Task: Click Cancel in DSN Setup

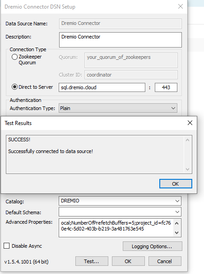Action: (165, 261)
